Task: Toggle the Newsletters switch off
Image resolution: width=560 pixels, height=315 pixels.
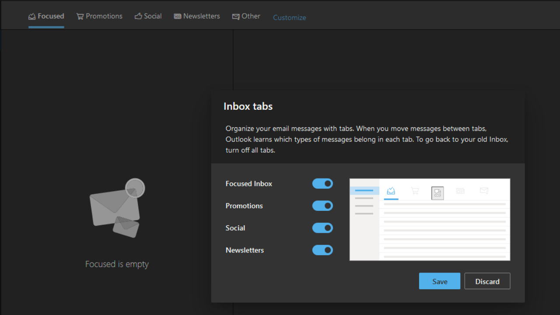Action: click(x=322, y=250)
